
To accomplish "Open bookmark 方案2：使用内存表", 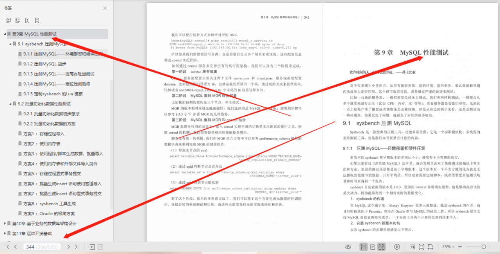I will click(x=42, y=144).
